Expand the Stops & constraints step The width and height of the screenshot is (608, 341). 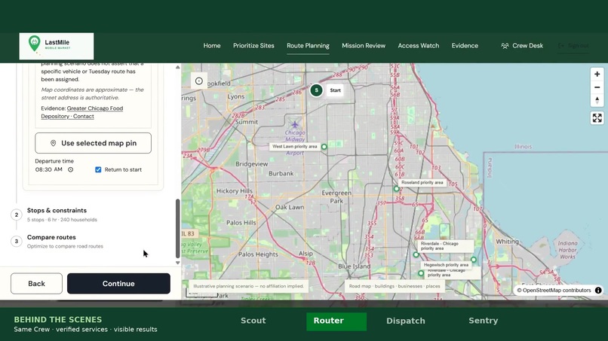click(x=57, y=211)
